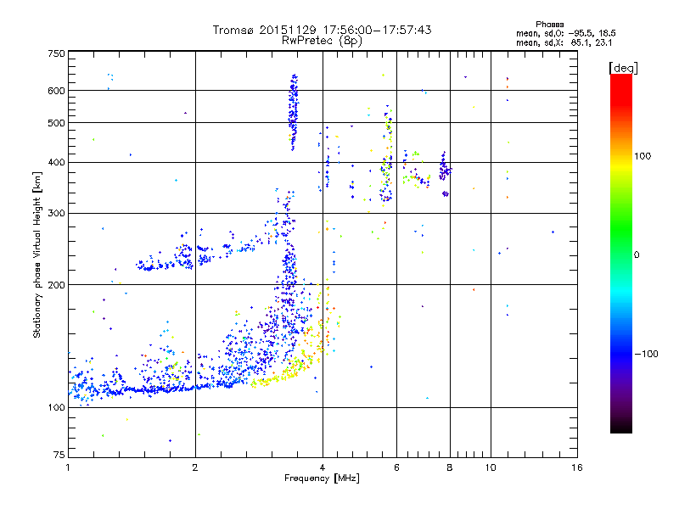Screen dimensions: 679x509
Task: Click the 'Frequency [MHz]' axis label
Action: (x=322, y=478)
